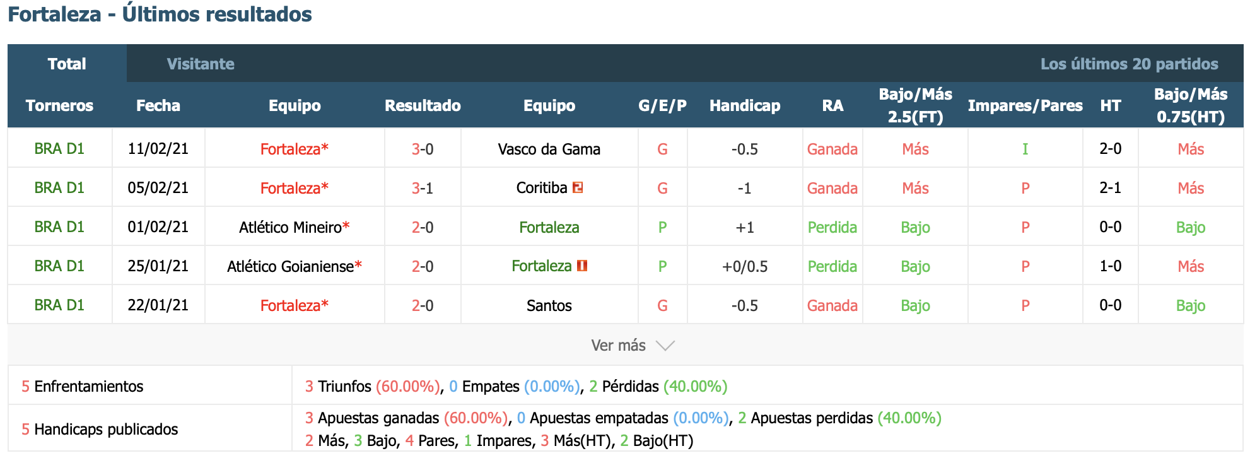1250x463 pixels.
Task: Click green Fortaleza in Atlético Mineiro row
Action: [x=549, y=227]
